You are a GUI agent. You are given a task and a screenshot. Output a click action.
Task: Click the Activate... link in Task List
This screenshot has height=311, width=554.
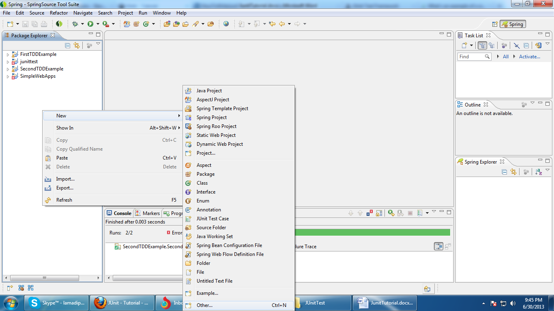point(530,57)
